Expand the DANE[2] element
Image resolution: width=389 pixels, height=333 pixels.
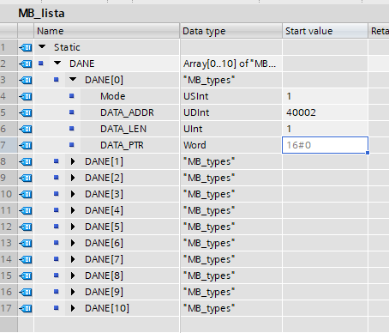pos(73,178)
